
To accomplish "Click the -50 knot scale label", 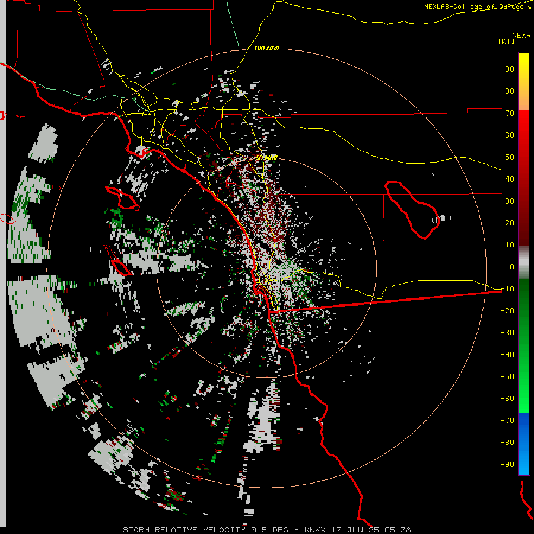I will coord(507,377).
